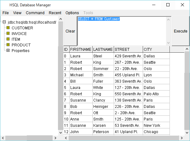Image resolution: width=190 pixels, height=141 pixels.
Task: Open the Recent menu
Action: [55, 13]
